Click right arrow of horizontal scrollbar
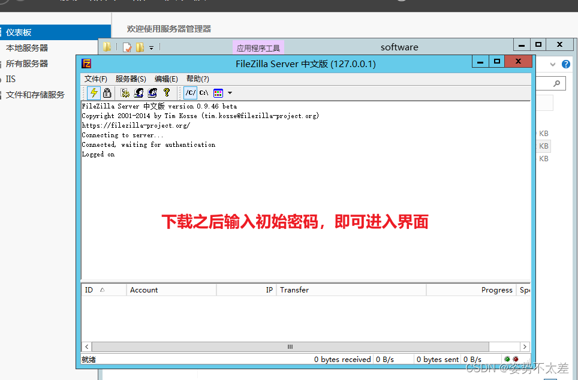 click(525, 347)
